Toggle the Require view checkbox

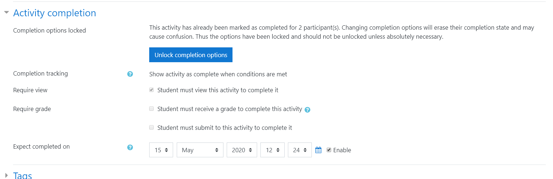tap(151, 90)
